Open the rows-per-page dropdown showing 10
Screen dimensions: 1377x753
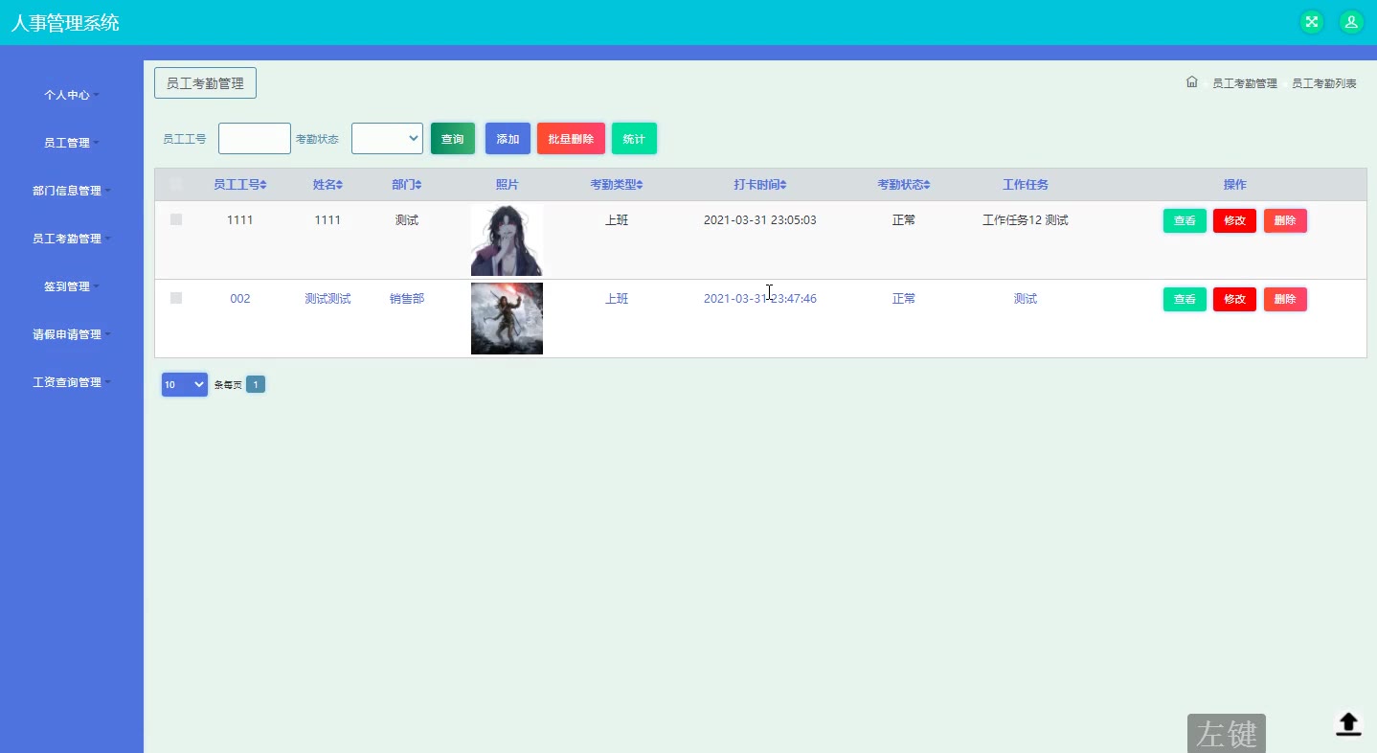coord(185,384)
